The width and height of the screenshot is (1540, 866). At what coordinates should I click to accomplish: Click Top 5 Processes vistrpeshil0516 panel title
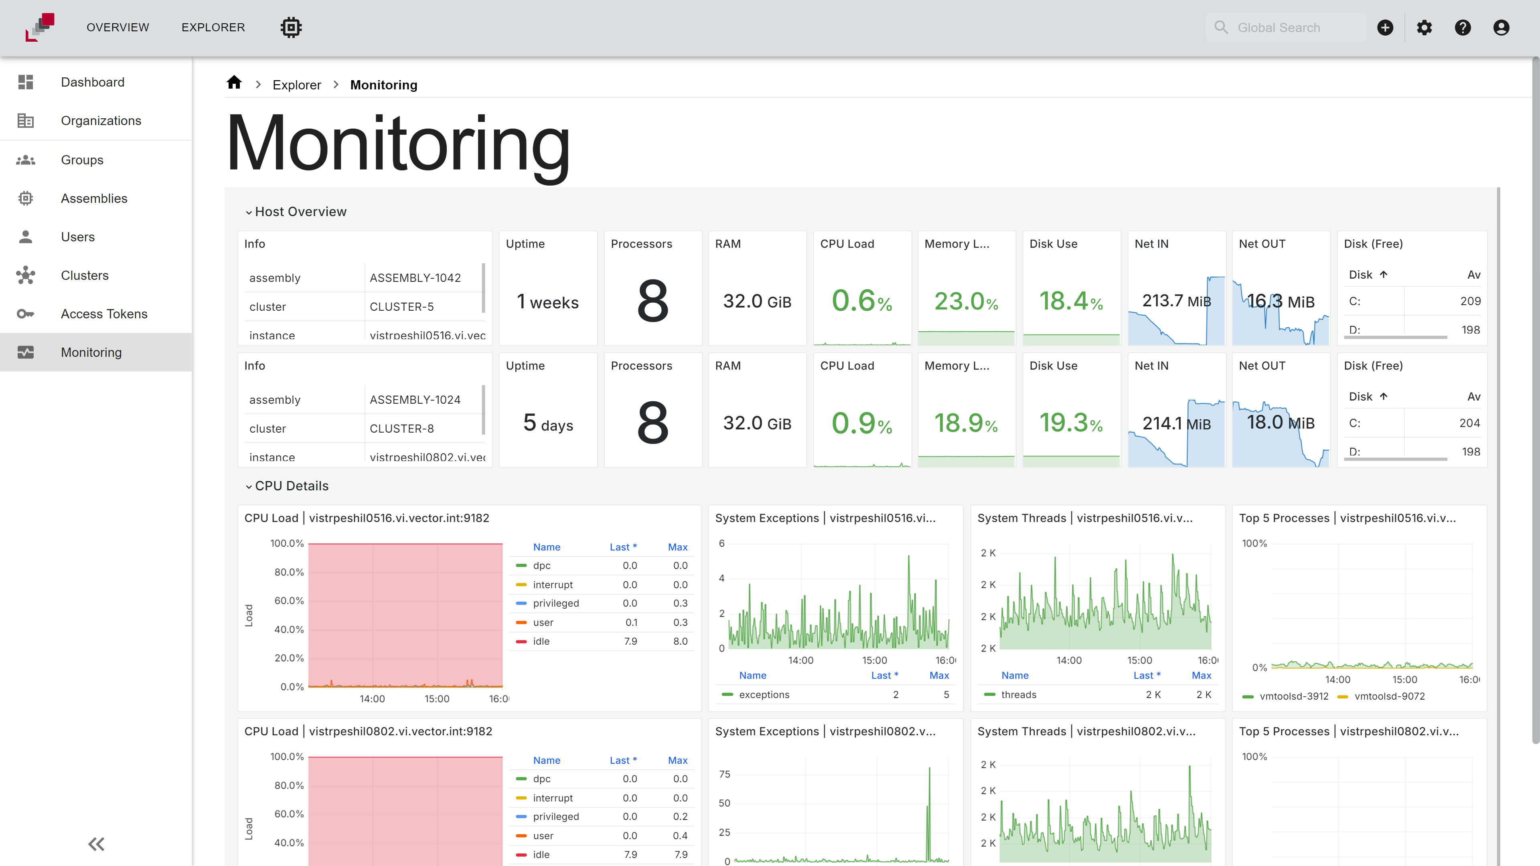[1347, 518]
